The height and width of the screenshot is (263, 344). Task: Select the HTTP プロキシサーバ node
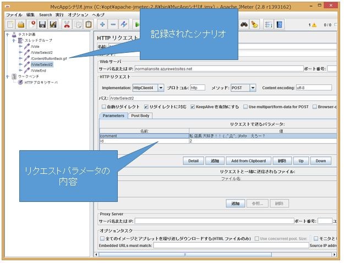[41, 83]
